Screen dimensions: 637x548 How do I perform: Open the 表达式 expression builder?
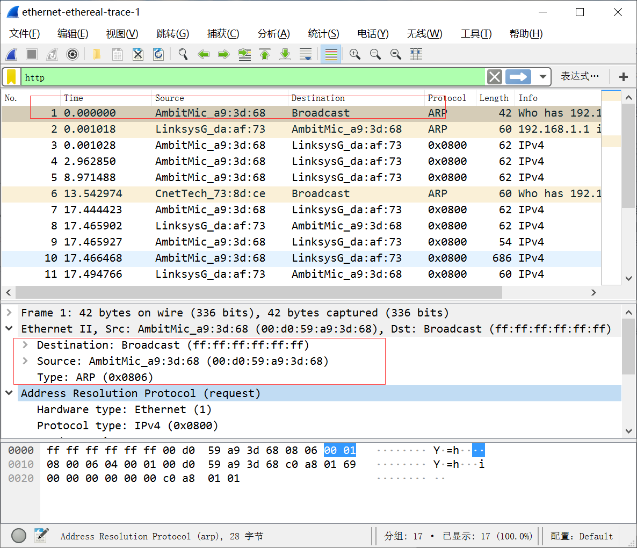580,76
